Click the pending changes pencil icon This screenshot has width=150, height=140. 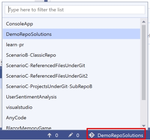tap(70, 135)
